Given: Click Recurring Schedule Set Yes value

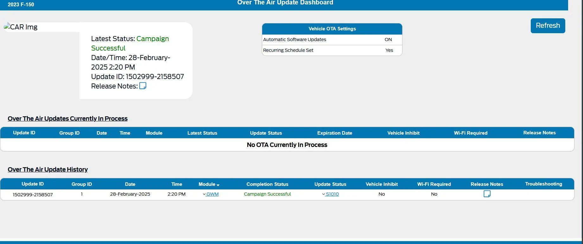Looking at the screenshot, I should 389,50.
